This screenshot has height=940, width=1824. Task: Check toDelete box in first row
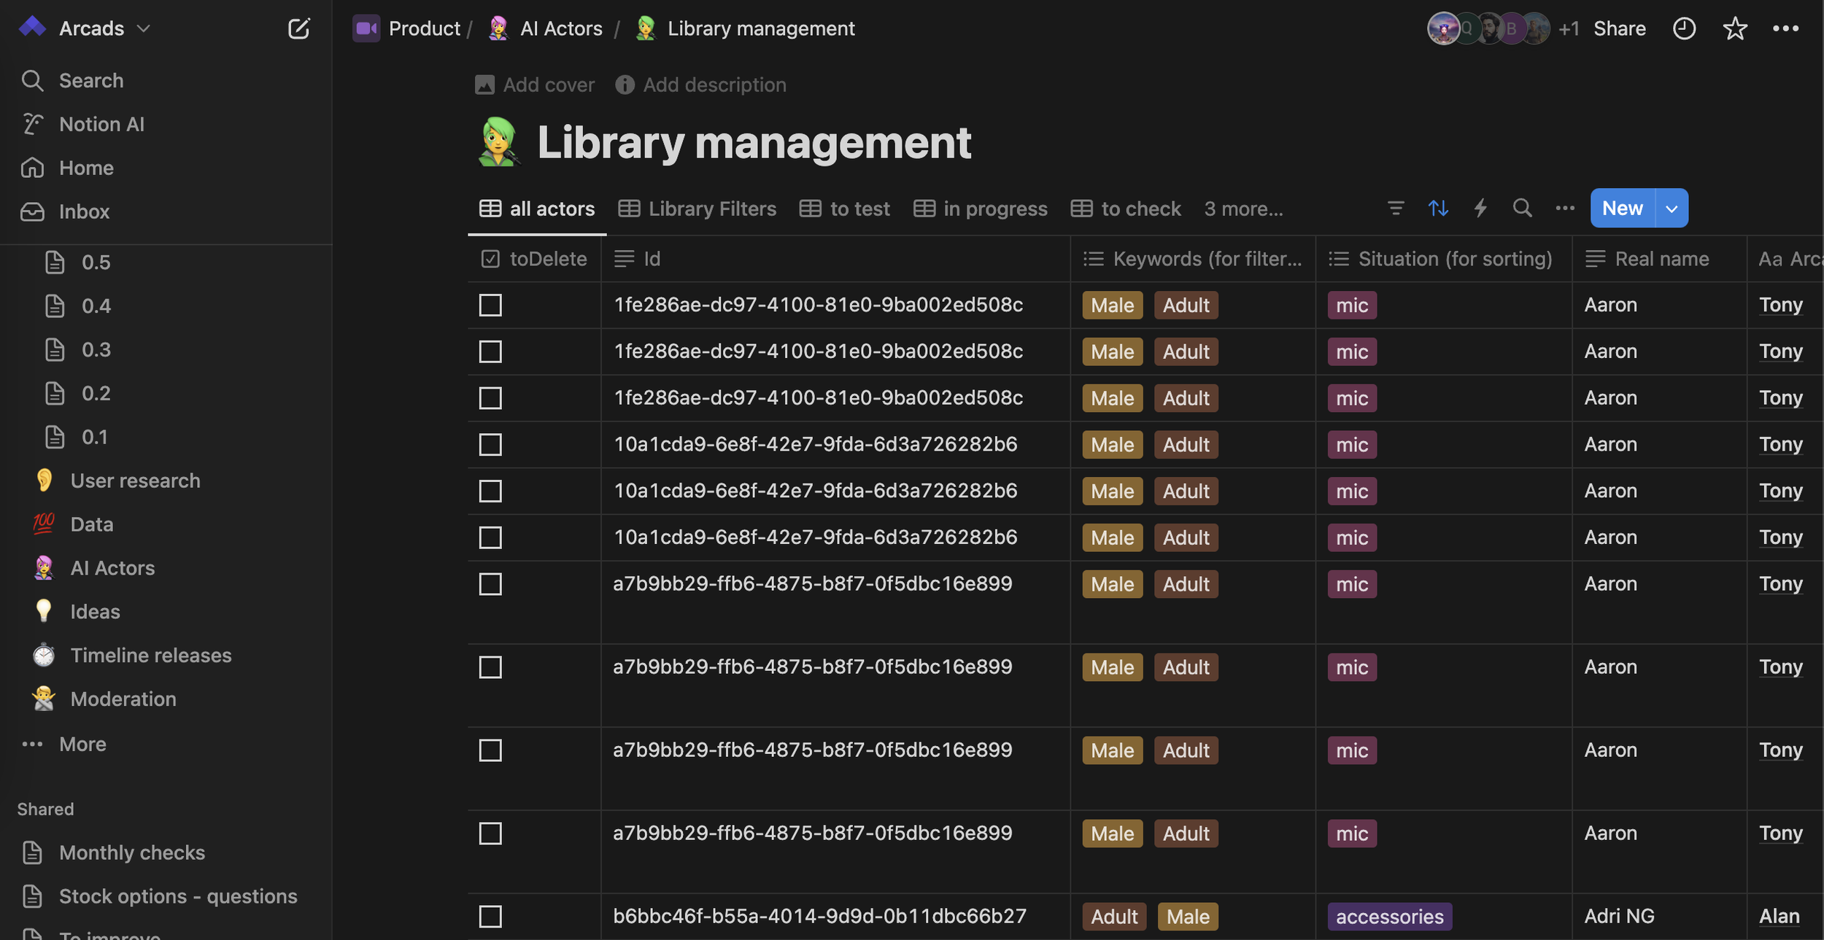[x=490, y=305]
